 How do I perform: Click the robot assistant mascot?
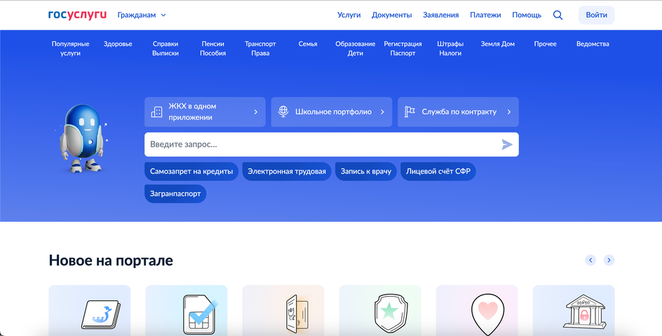click(83, 138)
